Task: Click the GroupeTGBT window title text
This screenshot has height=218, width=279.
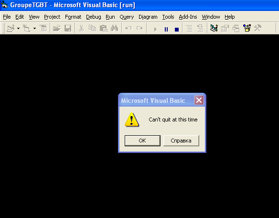Action: (x=73, y=5)
